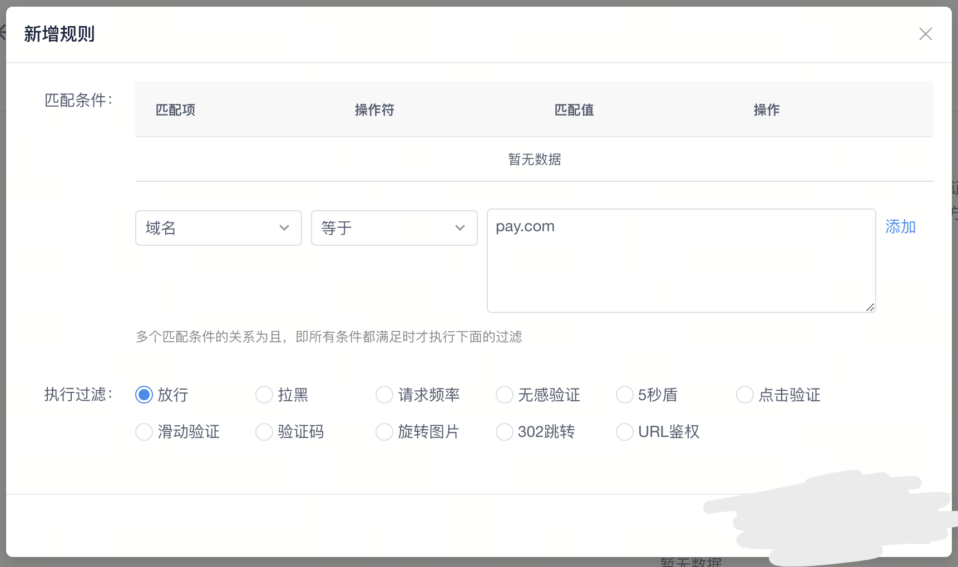The width and height of the screenshot is (958, 567).
Task: Click the 等于 dropdown chevron arrow
Action: pyautogui.click(x=460, y=228)
